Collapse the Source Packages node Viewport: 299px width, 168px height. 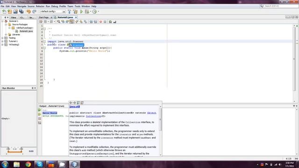click(6, 25)
